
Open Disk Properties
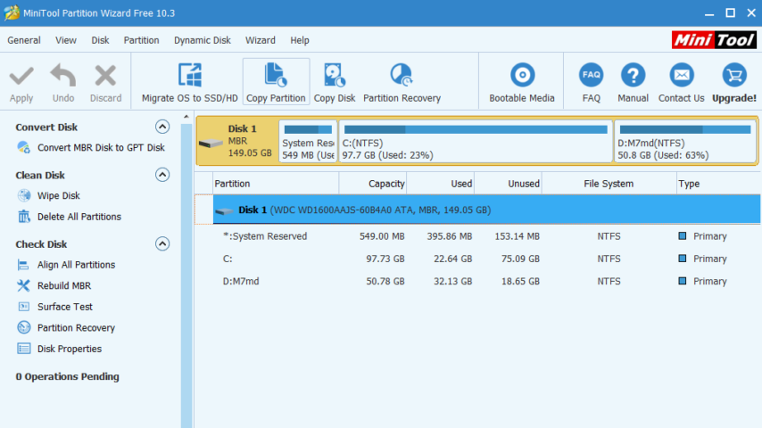point(59,349)
